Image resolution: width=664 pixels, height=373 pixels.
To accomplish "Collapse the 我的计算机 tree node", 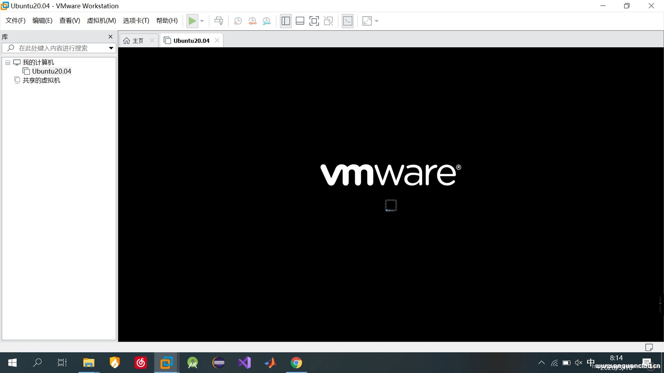I will [7, 63].
